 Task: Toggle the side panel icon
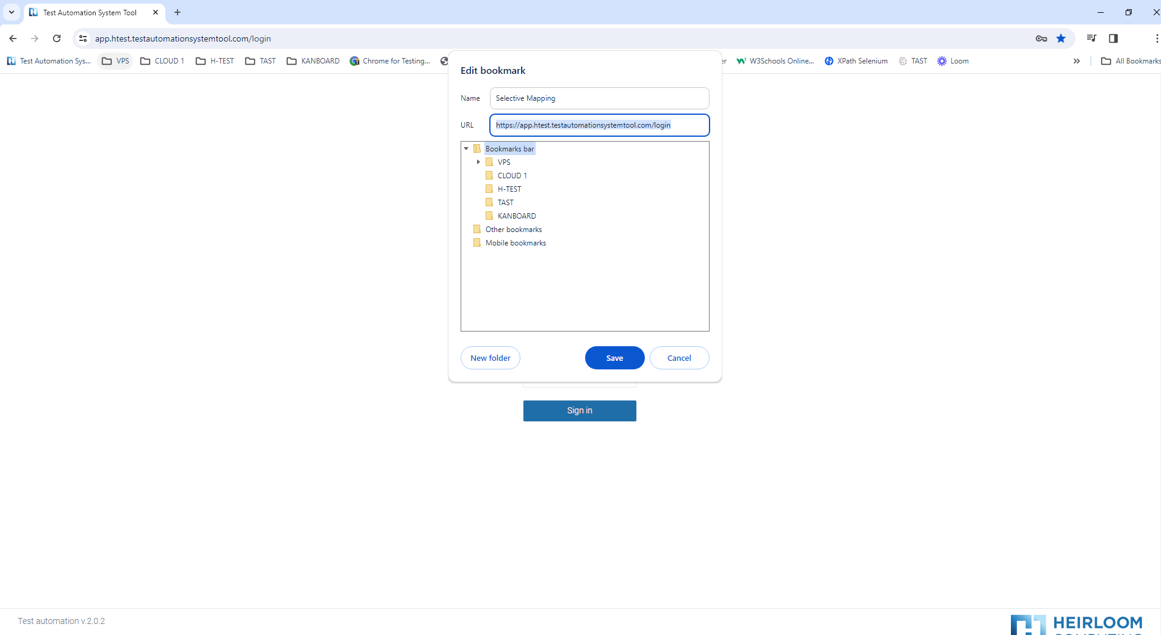point(1113,38)
